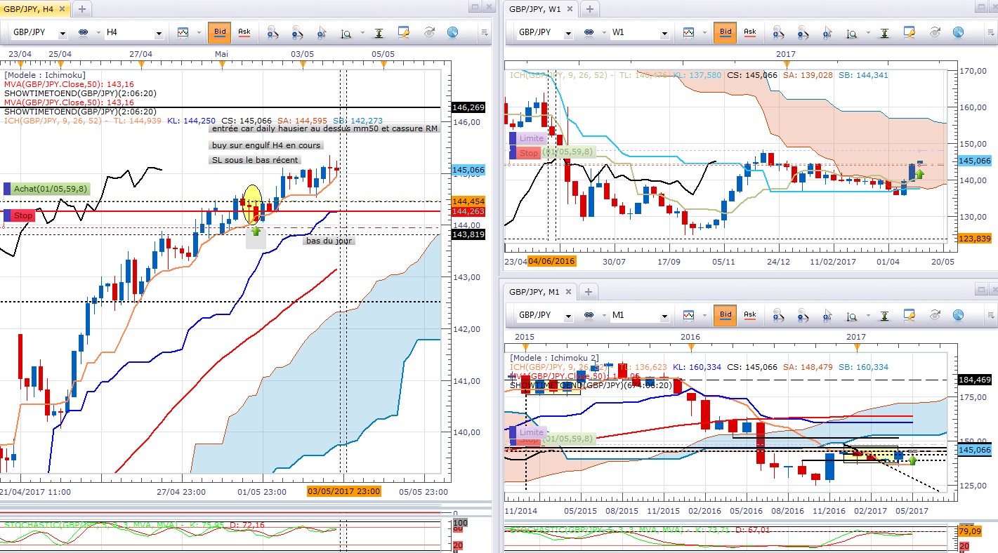The width and height of the screenshot is (998, 553).
Task: Click the Limite order label on W1 chart
Action: click(x=527, y=138)
